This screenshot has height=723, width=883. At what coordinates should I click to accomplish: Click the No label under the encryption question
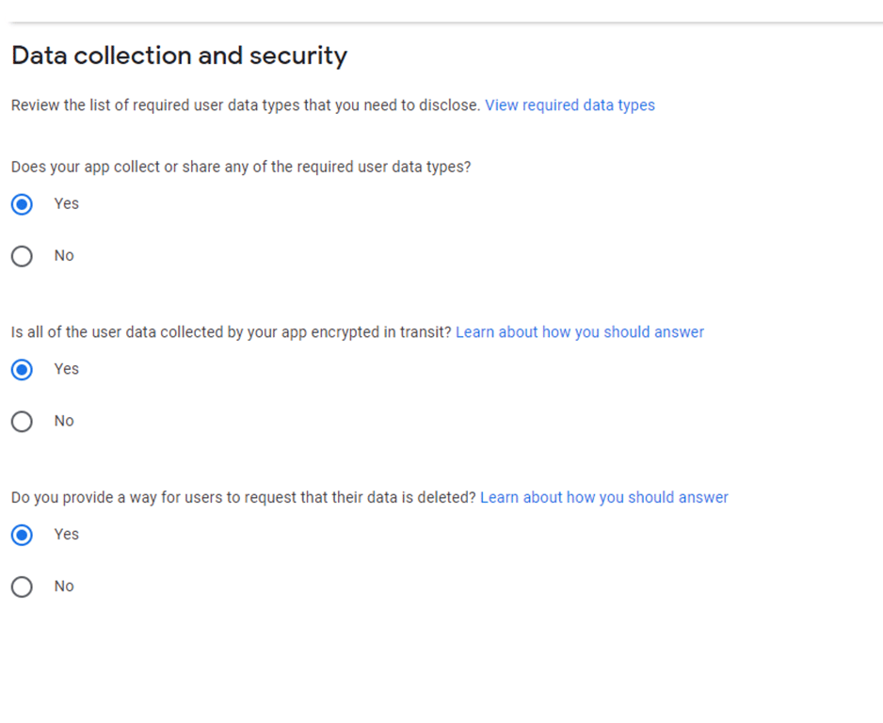coord(63,421)
